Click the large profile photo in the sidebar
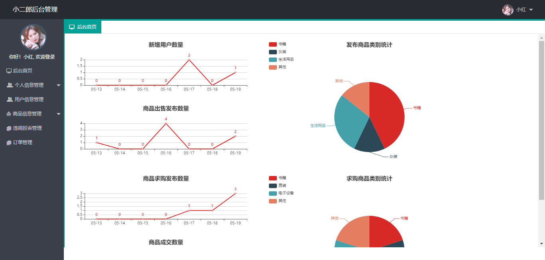The height and width of the screenshot is (260, 545). click(34, 37)
